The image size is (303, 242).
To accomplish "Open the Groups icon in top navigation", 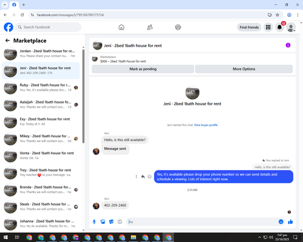I will coord(178,27).
